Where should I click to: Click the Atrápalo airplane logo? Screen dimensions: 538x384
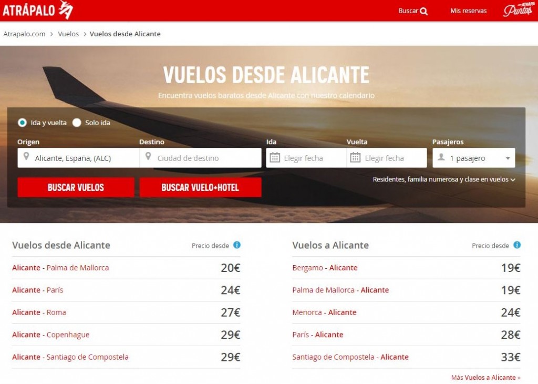pyautogui.click(x=66, y=9)
